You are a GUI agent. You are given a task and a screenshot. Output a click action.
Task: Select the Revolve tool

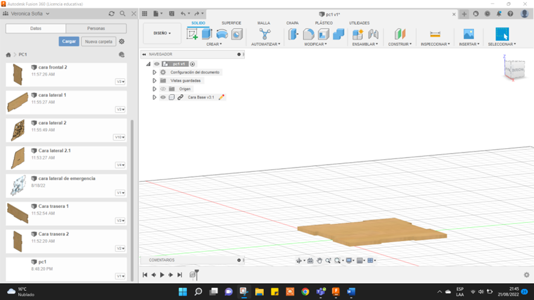point(222,34)
